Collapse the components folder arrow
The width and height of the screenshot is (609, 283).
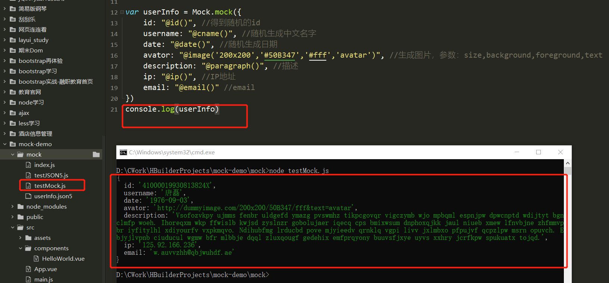[20, 248]
